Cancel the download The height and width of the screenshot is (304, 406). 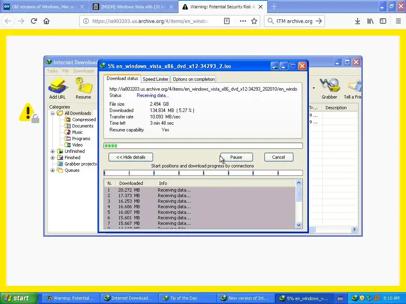279,157
